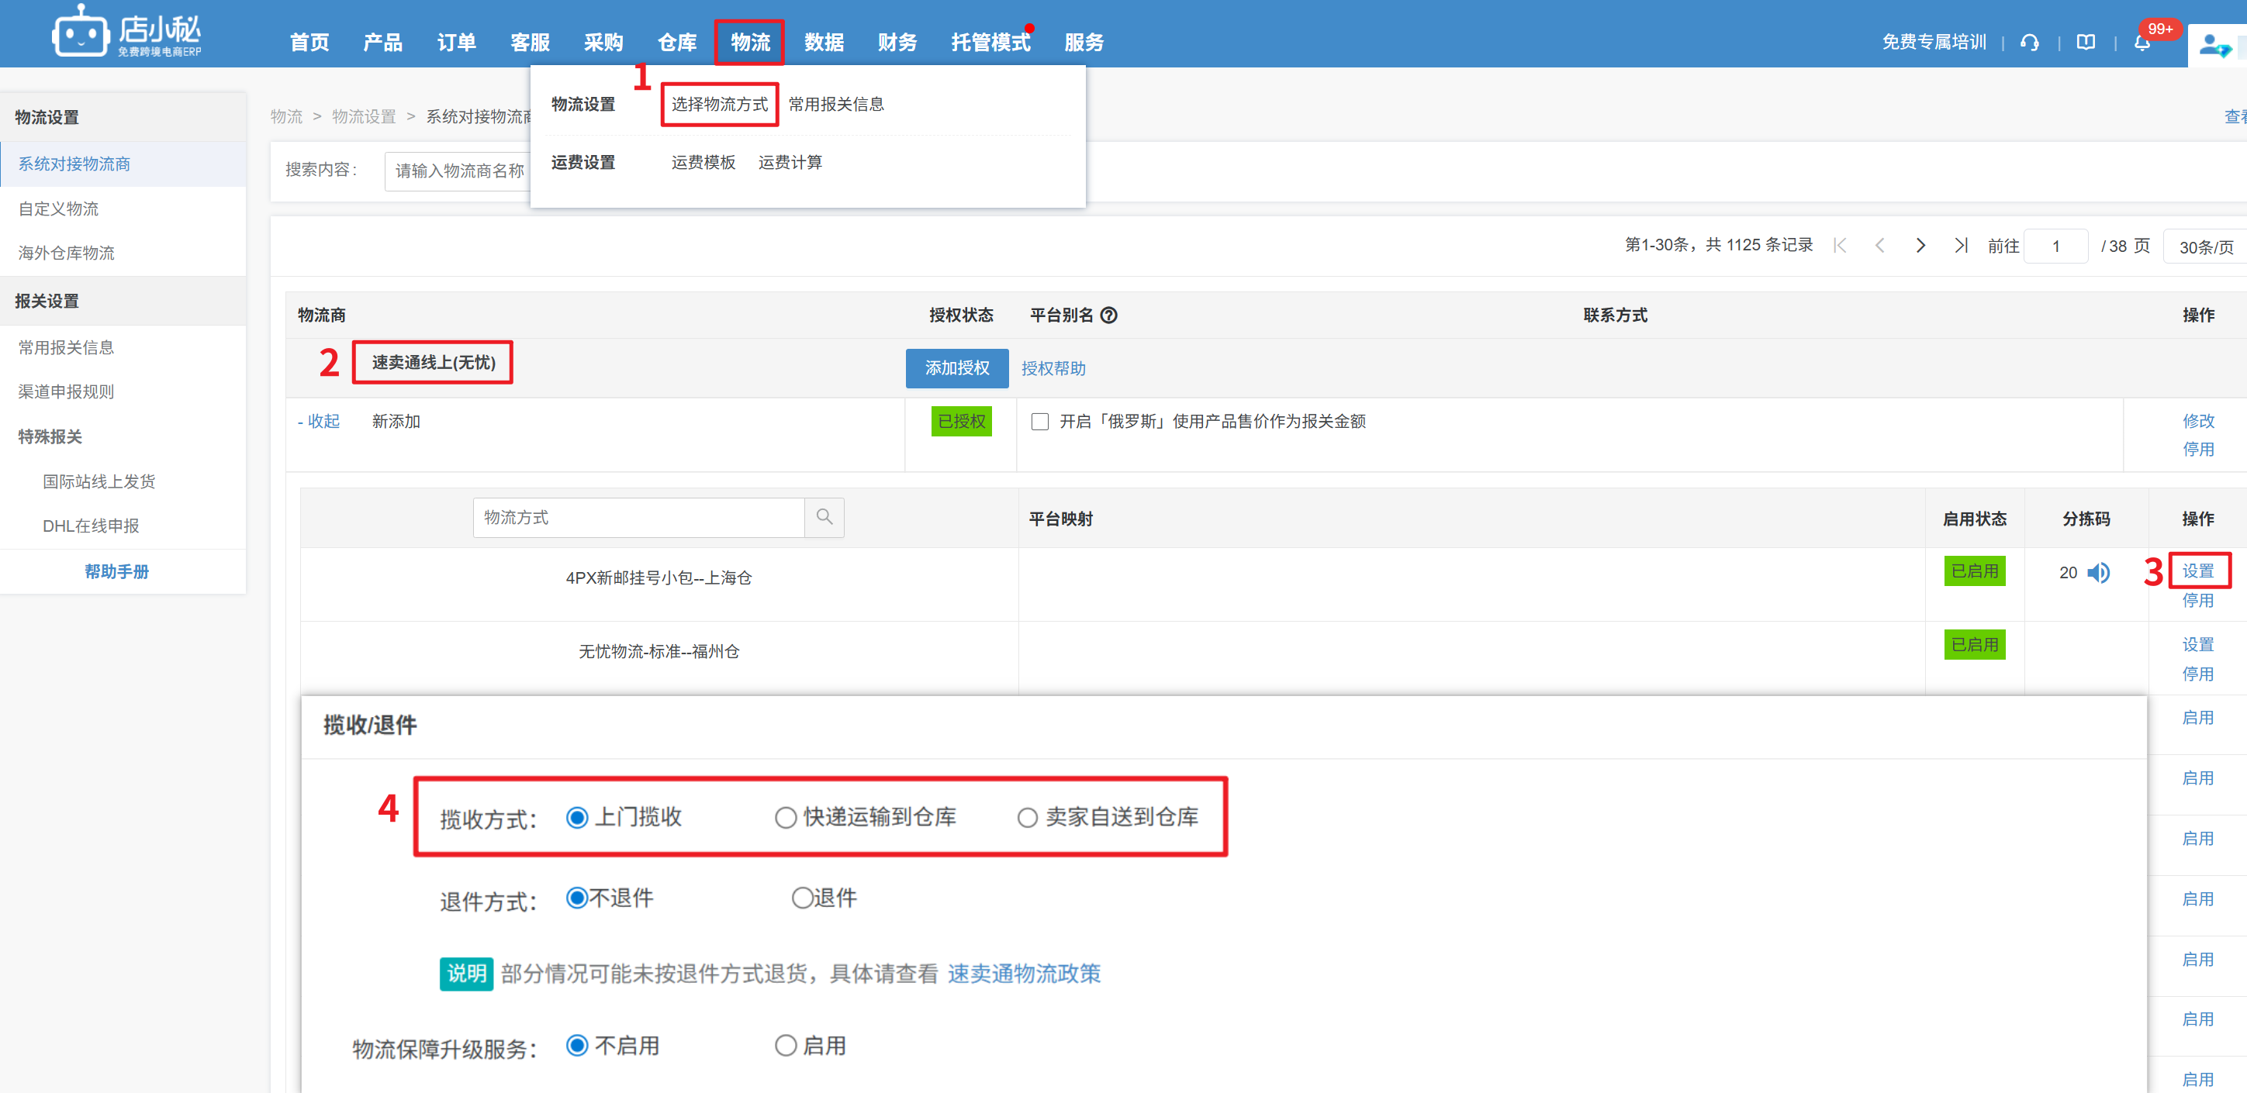Open the help book icon

click(2085, 43)
